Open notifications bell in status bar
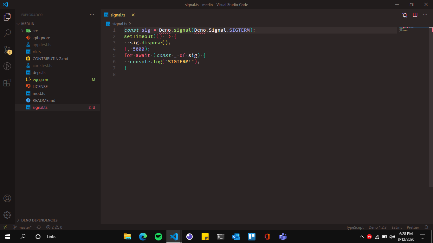The width and height of the screenshot is (433, 243). 426,227
